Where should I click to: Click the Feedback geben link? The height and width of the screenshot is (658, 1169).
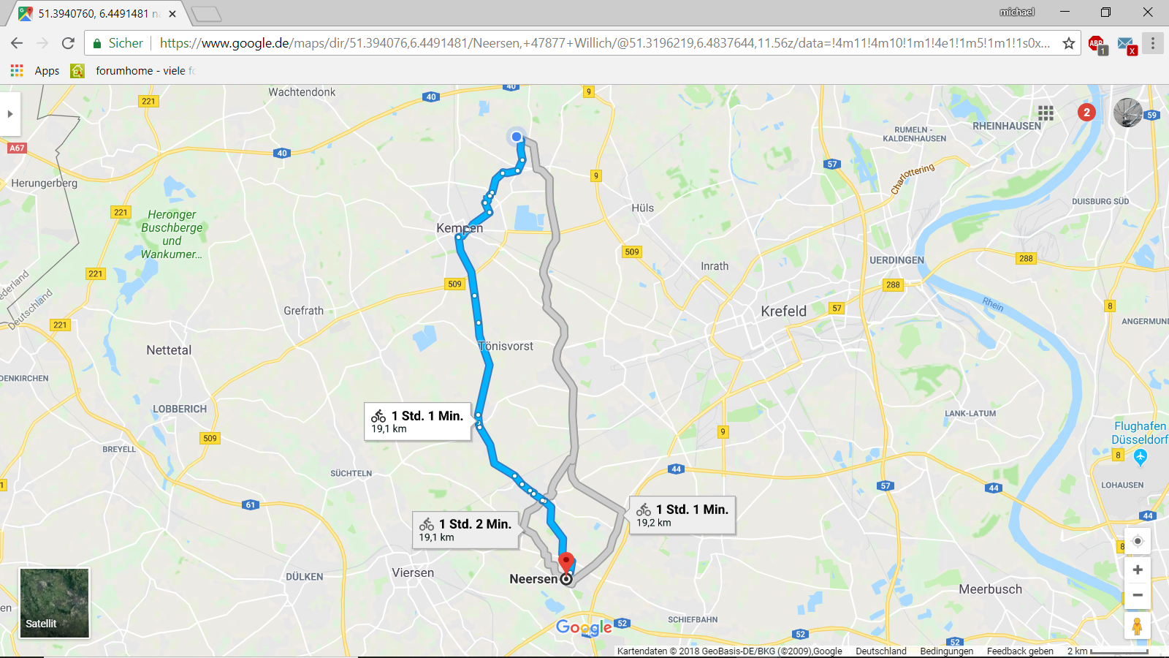tap(1020, 651)
